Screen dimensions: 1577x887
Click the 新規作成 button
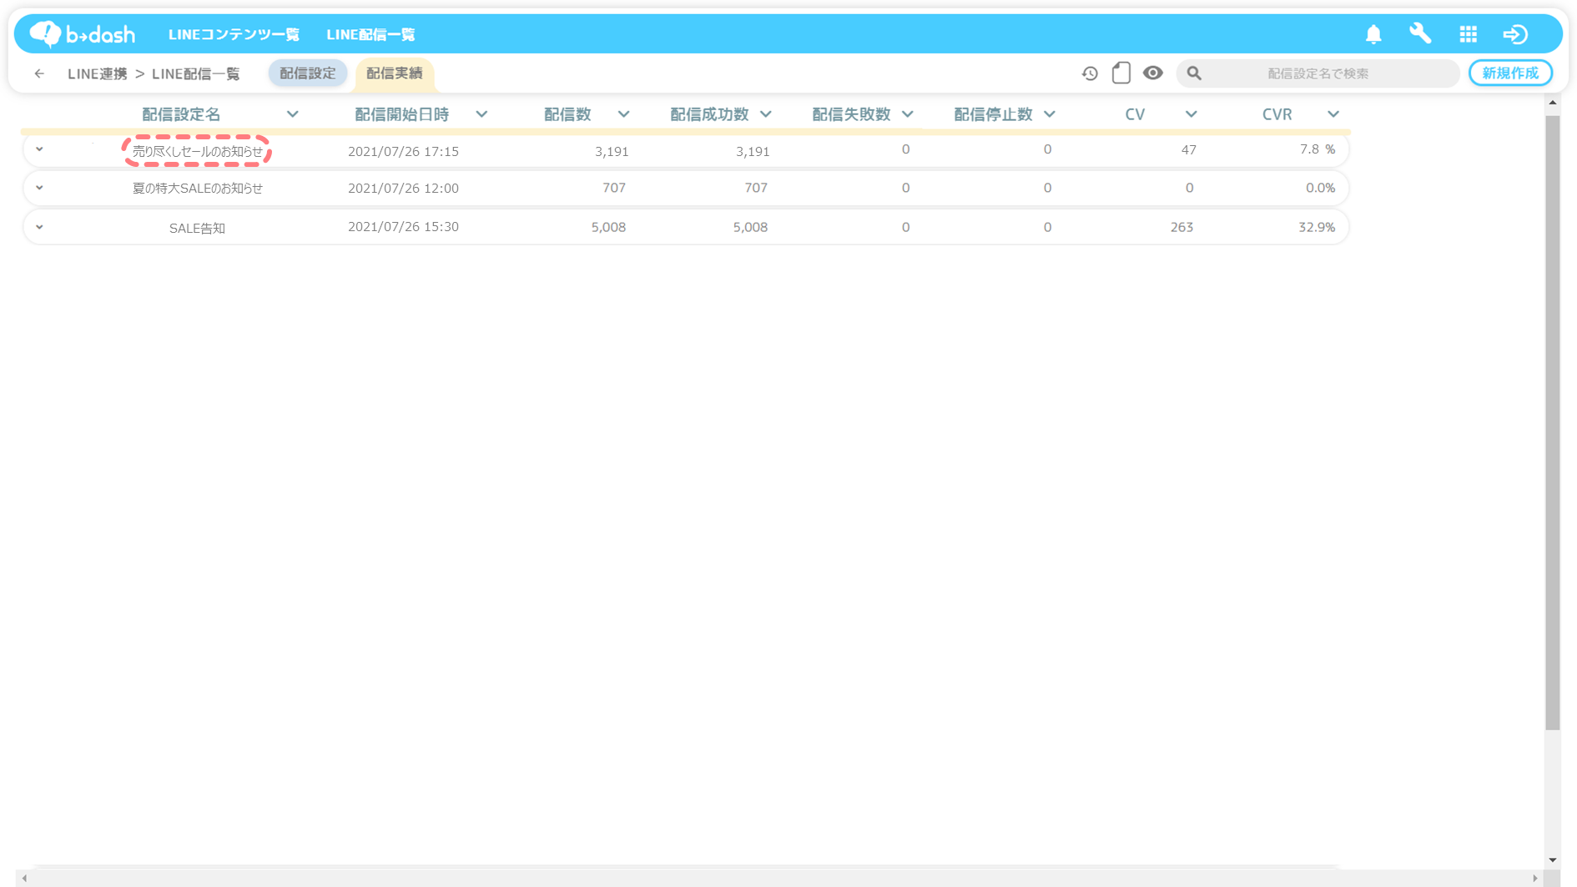[1509, 73]
